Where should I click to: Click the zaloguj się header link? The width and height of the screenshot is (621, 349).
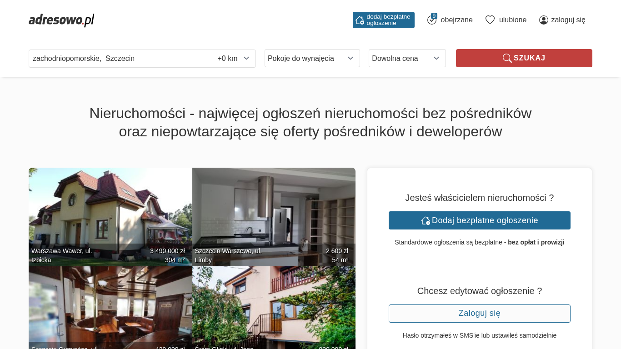(x=562, y=20)
